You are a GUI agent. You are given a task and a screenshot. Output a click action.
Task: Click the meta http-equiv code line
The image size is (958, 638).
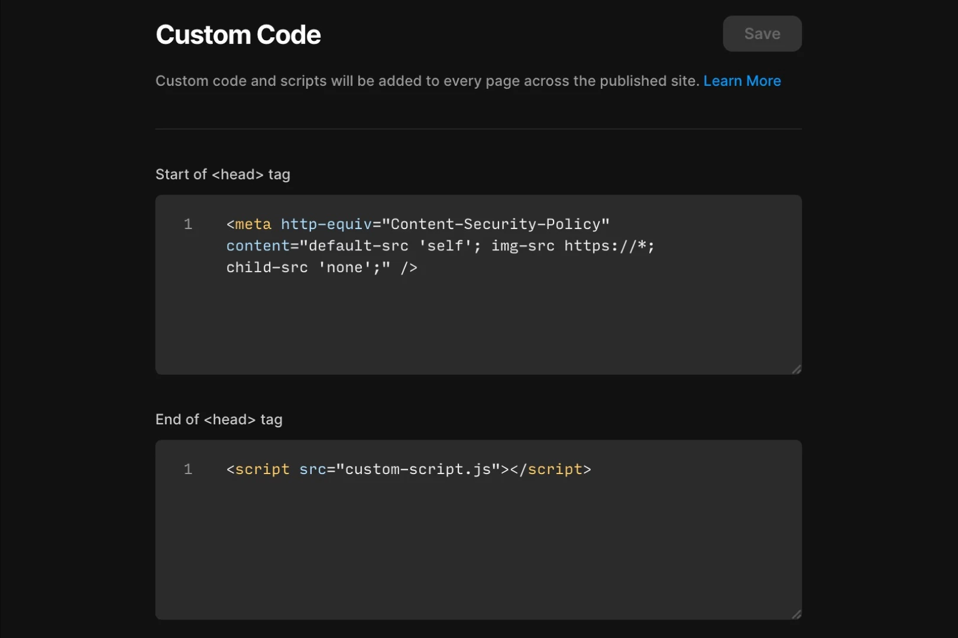point(418,224)
